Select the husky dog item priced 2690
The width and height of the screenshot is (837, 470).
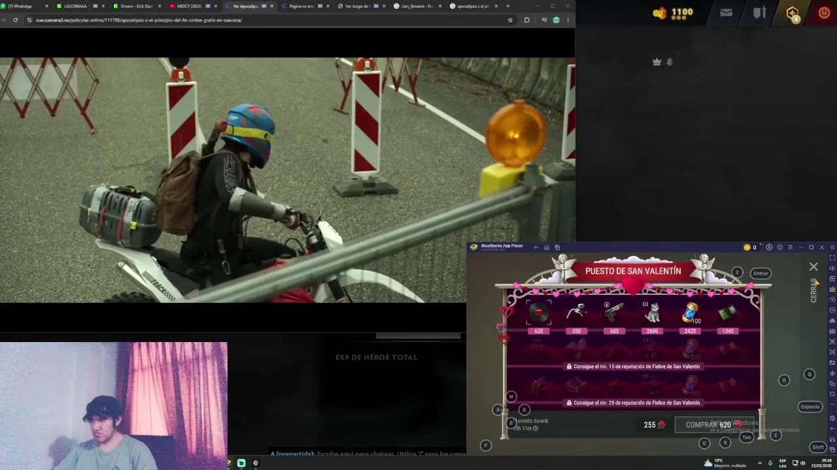[652, 313]
